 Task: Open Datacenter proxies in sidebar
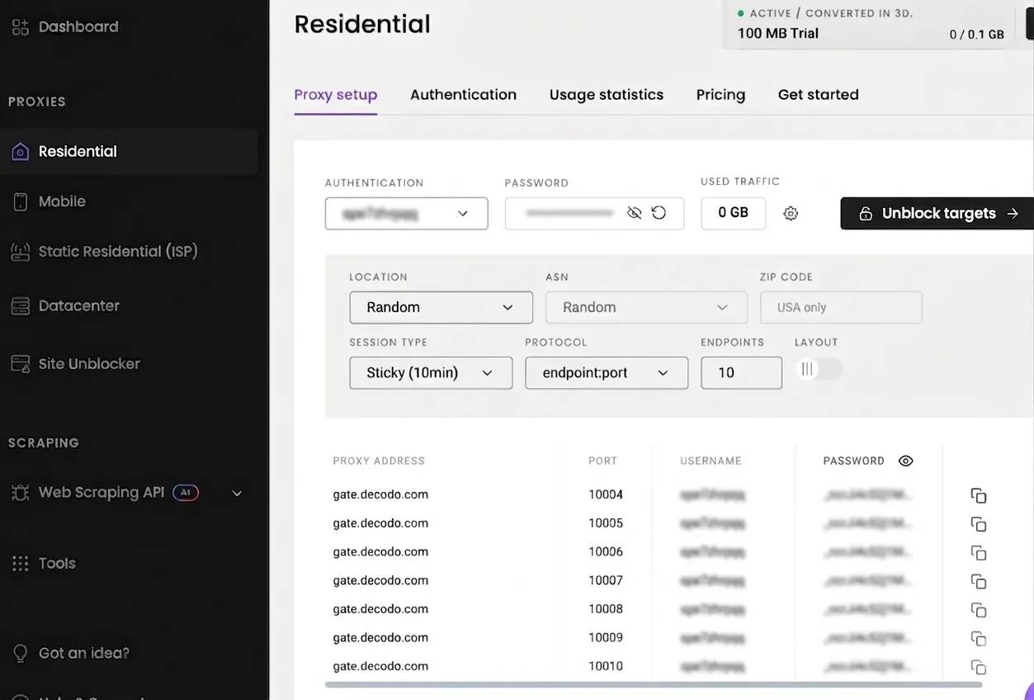78,306
